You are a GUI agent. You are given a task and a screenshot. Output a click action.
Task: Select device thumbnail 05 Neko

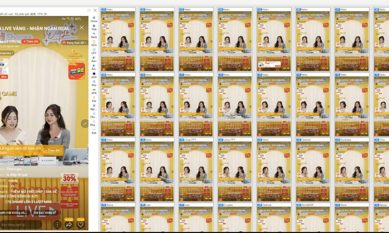click(274, 39)
